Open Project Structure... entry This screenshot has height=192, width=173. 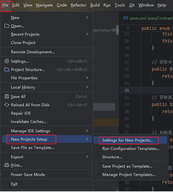click(47, 69)
